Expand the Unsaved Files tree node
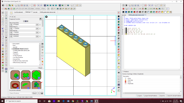The width and height of the screenshot is (184, 103). pos(12,59)
